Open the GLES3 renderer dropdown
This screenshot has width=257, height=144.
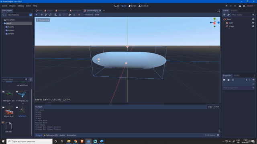[251, 6]
